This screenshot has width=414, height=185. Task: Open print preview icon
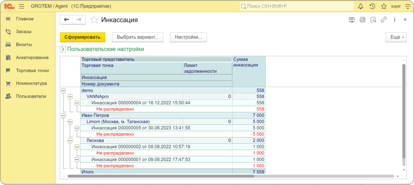point(373,20)
